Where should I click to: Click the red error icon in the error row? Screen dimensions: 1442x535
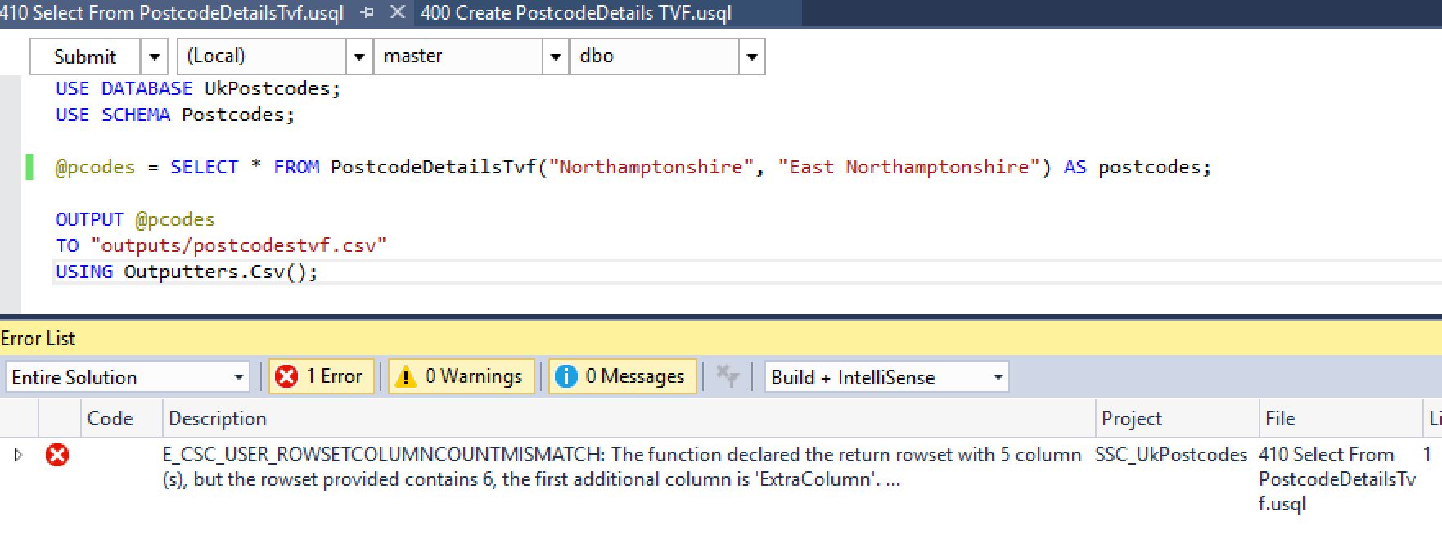click(x=57, y=455)
